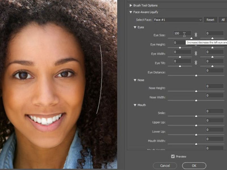Collapse the Face-Aware Liquify section
227x170 pixels.
pyautogui.click(x=131, y=12)
